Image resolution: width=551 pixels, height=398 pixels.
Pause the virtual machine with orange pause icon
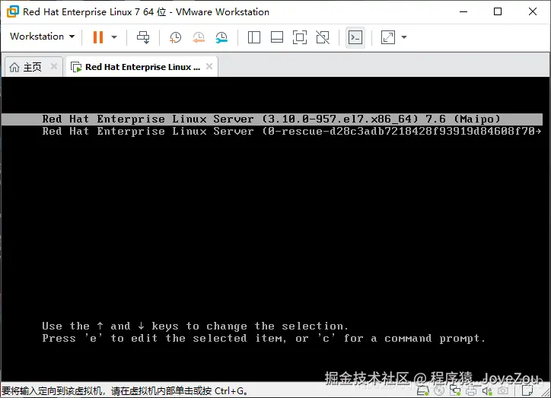98,37
